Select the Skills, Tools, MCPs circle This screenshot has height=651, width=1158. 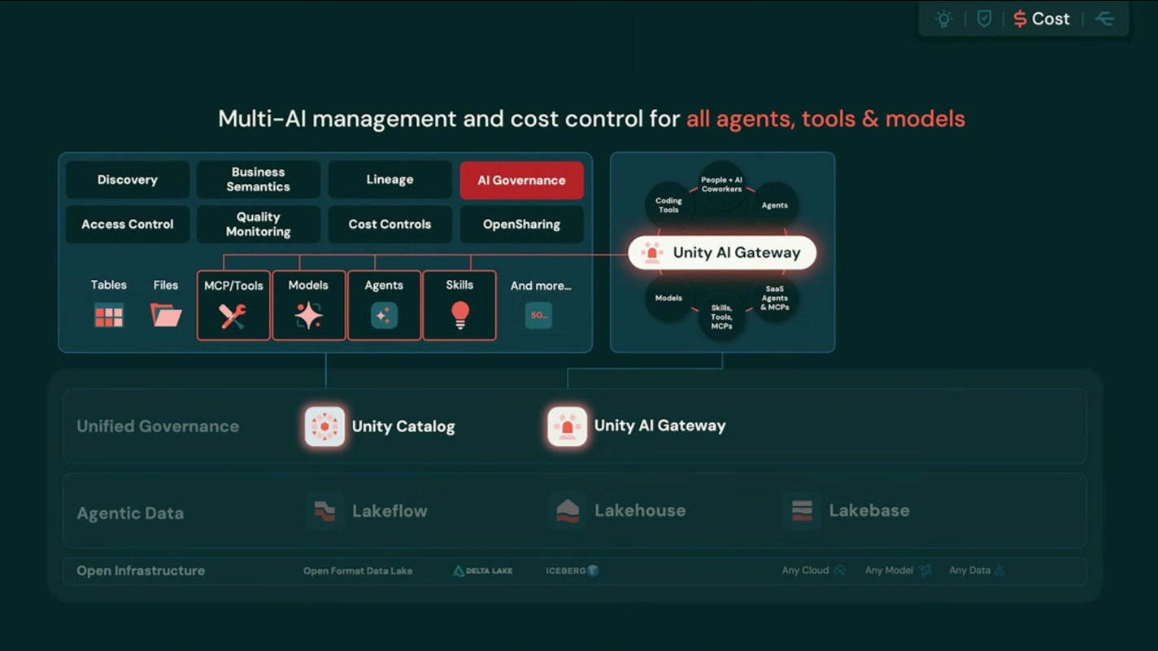[x=721, y=317]
